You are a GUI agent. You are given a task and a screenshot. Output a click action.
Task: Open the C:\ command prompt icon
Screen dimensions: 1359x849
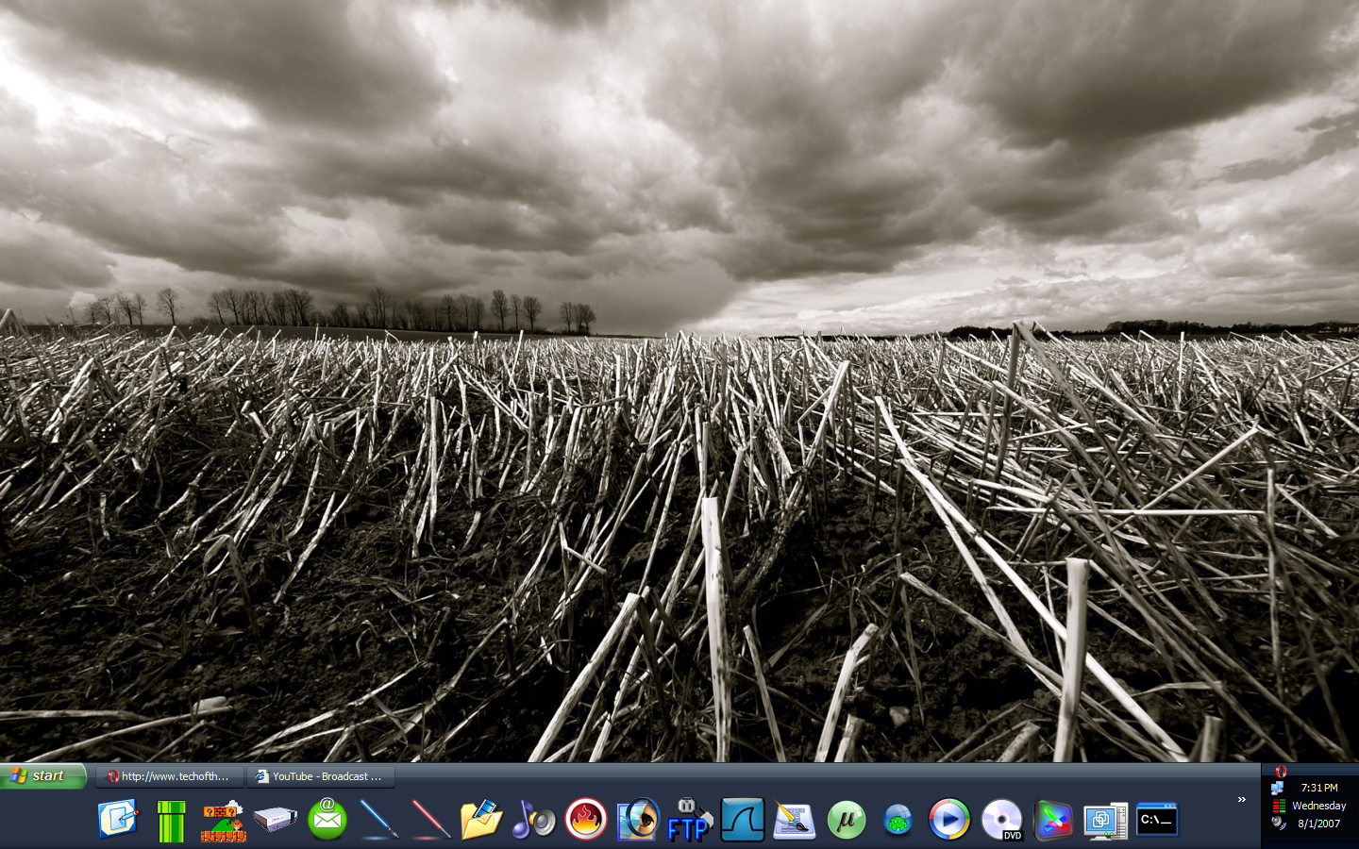click(x=1157, y=819)
